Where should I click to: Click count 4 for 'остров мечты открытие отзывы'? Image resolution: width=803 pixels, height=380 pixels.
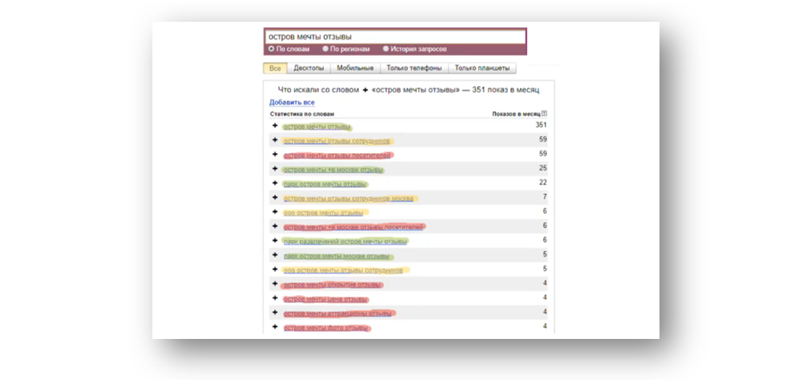[x=545, y=283]
